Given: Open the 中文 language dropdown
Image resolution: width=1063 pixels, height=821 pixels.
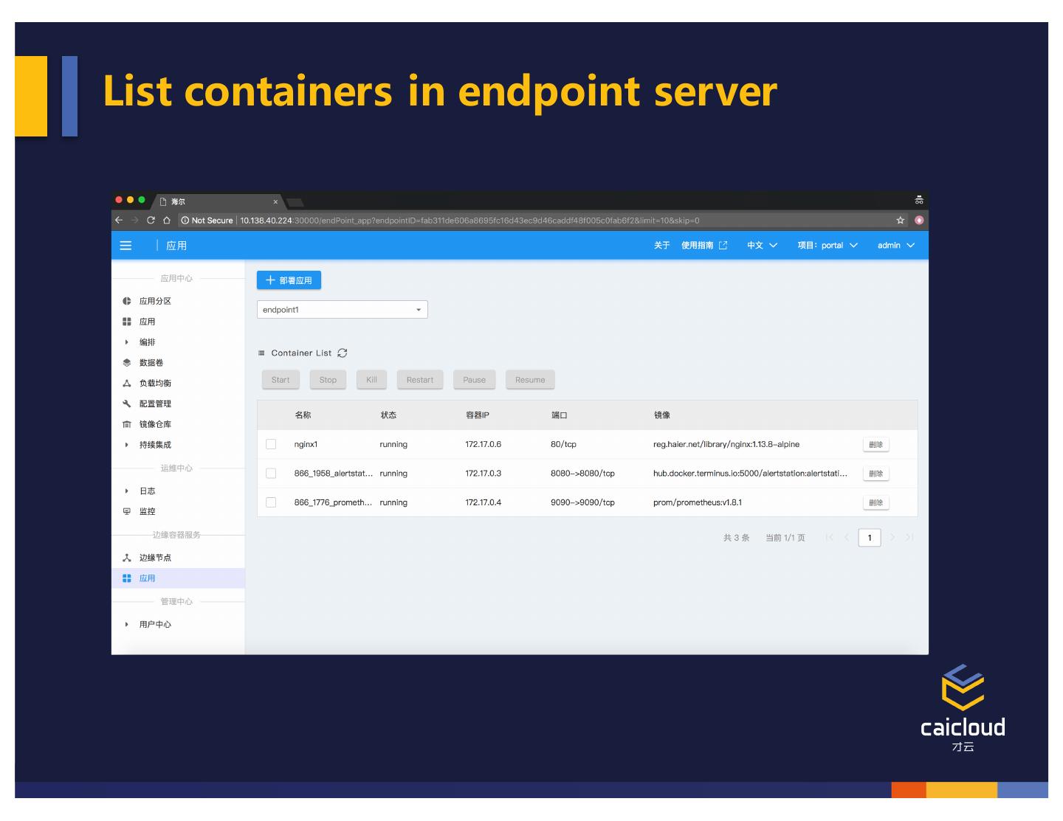Looking at the screenshot, I should click(762, 246).
